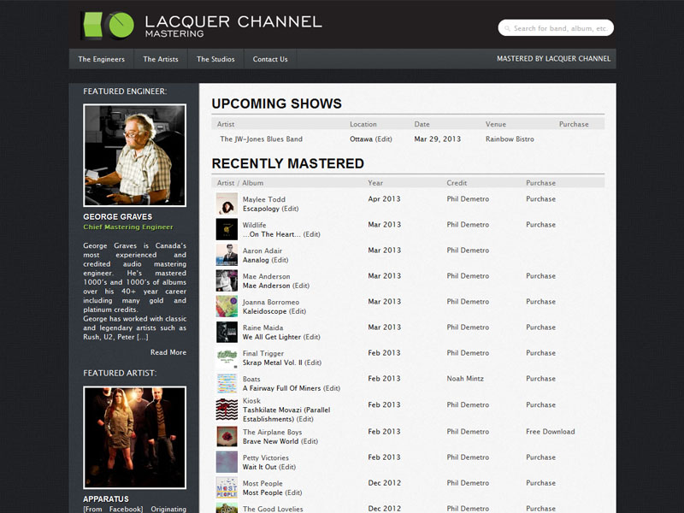The width and height of the screenshot is (684, 513).
Task: Open Mae Anderson album cover thumbnail
Action: [x=227, y=281]
